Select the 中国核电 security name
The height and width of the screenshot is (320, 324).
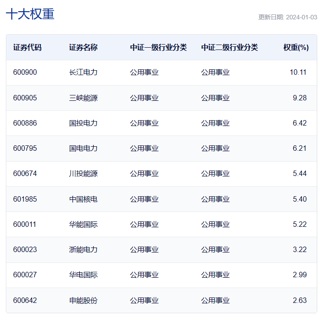pyautogui.click(x=83, y=199)
